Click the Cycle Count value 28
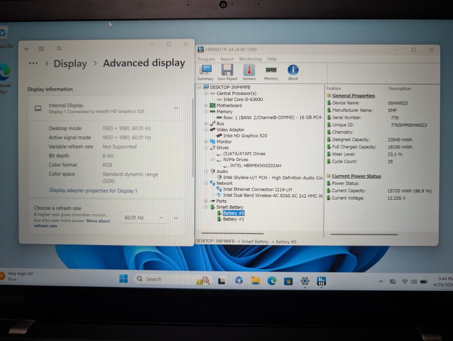This screenshot has width=453, height=341. pyautogui.click(x=390, y=162)
